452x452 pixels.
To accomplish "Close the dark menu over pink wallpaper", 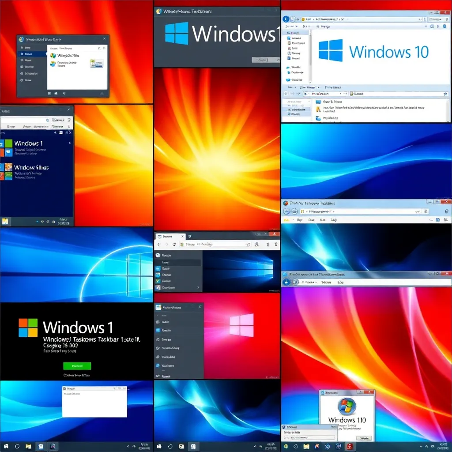I will (x=200, y=307).
